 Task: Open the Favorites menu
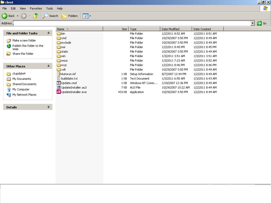36,8
